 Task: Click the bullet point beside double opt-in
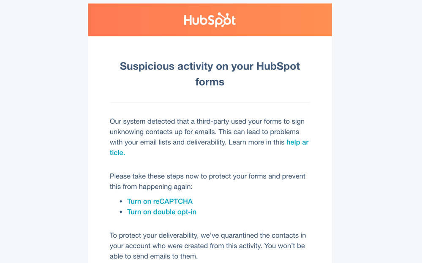click(121, 212)
